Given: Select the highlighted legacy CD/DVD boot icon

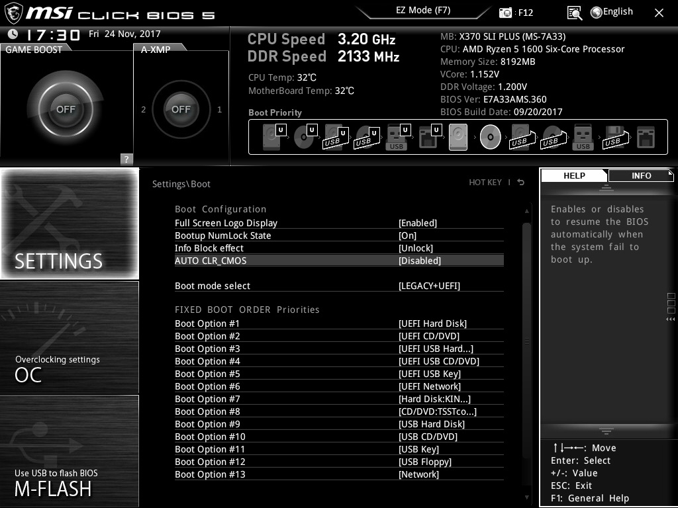Looking at the screenshot, I should click(x=491, y=137).
